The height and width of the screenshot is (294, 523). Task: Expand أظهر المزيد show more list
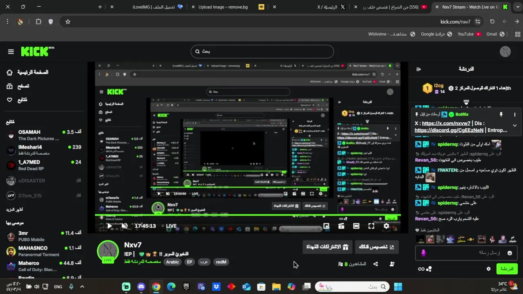click(x=15, y=209)
